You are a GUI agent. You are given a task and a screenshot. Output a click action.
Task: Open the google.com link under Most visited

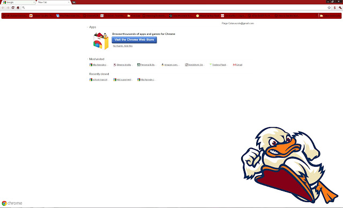tap(98, 65)
